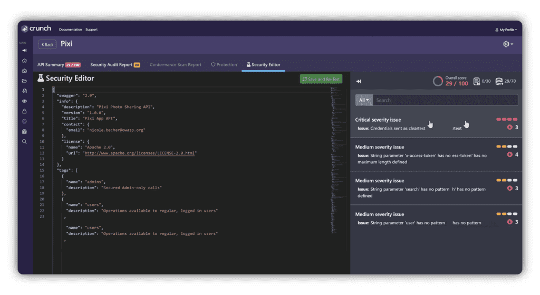The width and height of the screenshot is (540, 295).
Task: Click the 42Crunch logo
Action: 36,28
